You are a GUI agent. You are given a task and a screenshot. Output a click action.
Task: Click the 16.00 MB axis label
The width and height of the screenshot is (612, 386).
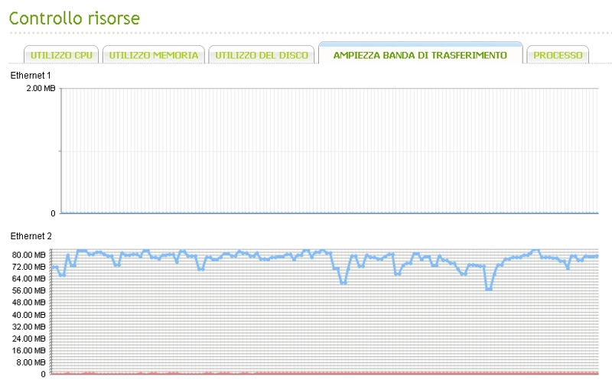tap(30, 350)
